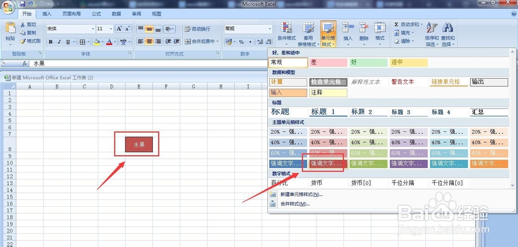The width and height of the screenshot is (518, 247).
Task: Open the 合并后居中 dropdown arrow
Action: [218, 41]
